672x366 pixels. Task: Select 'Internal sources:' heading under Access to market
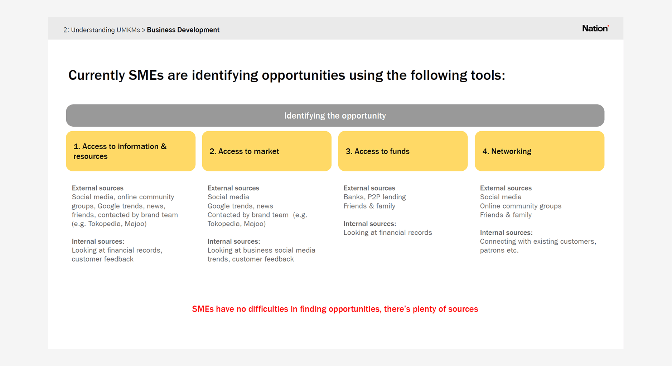coord(234,241)
